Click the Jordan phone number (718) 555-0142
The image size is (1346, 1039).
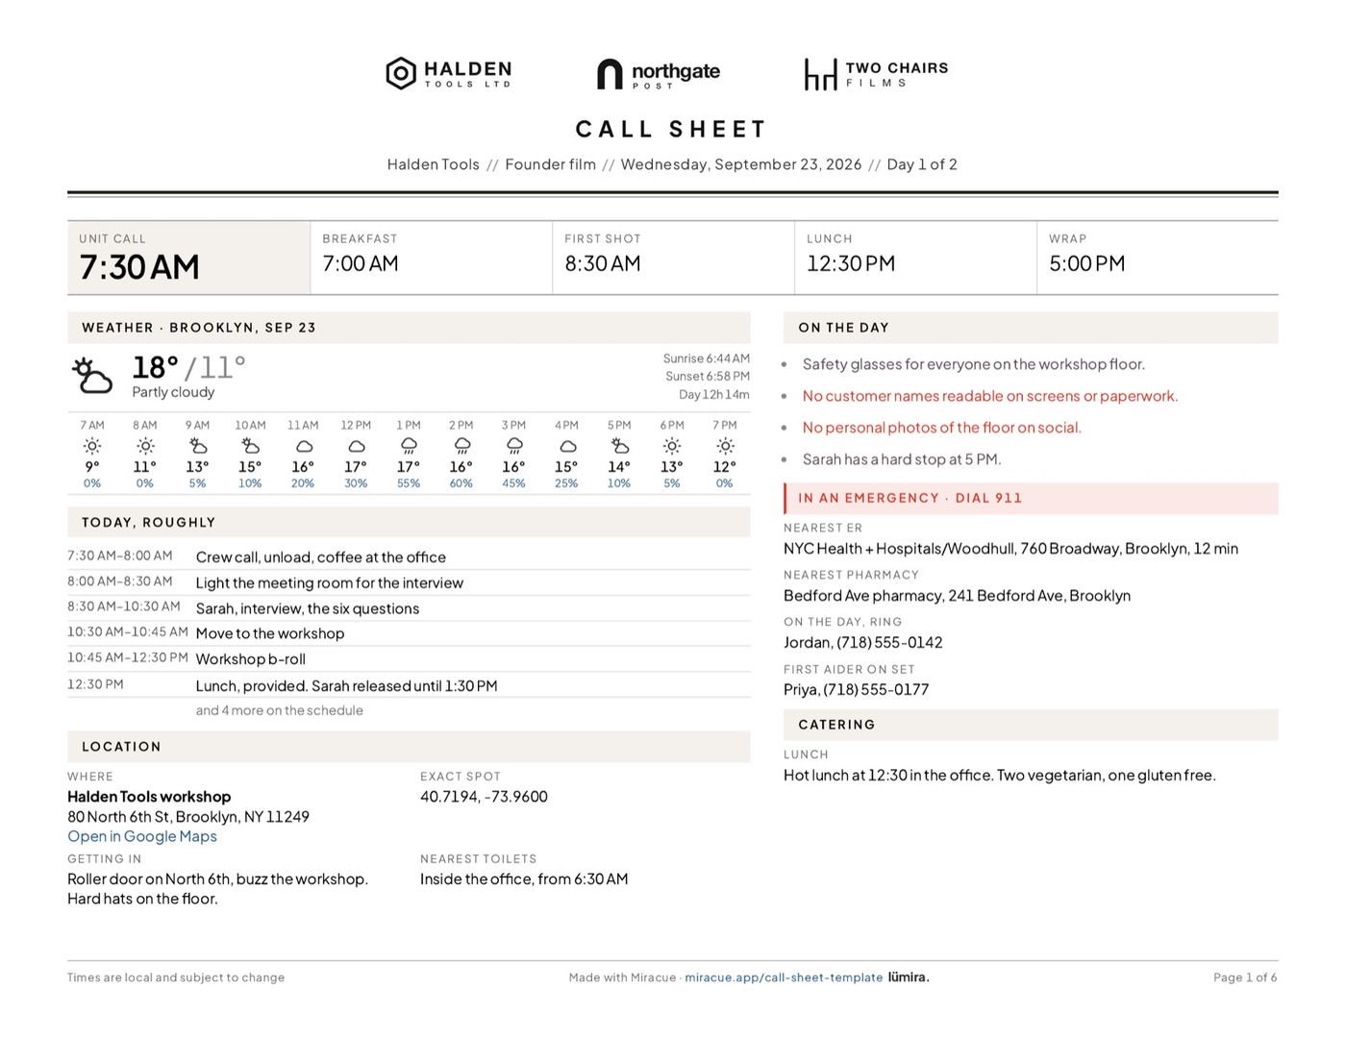[889, 642]
